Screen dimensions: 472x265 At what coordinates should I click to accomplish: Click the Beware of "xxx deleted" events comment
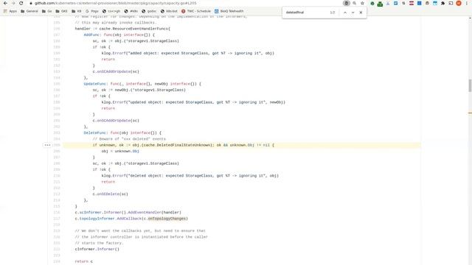coord(129,139)
